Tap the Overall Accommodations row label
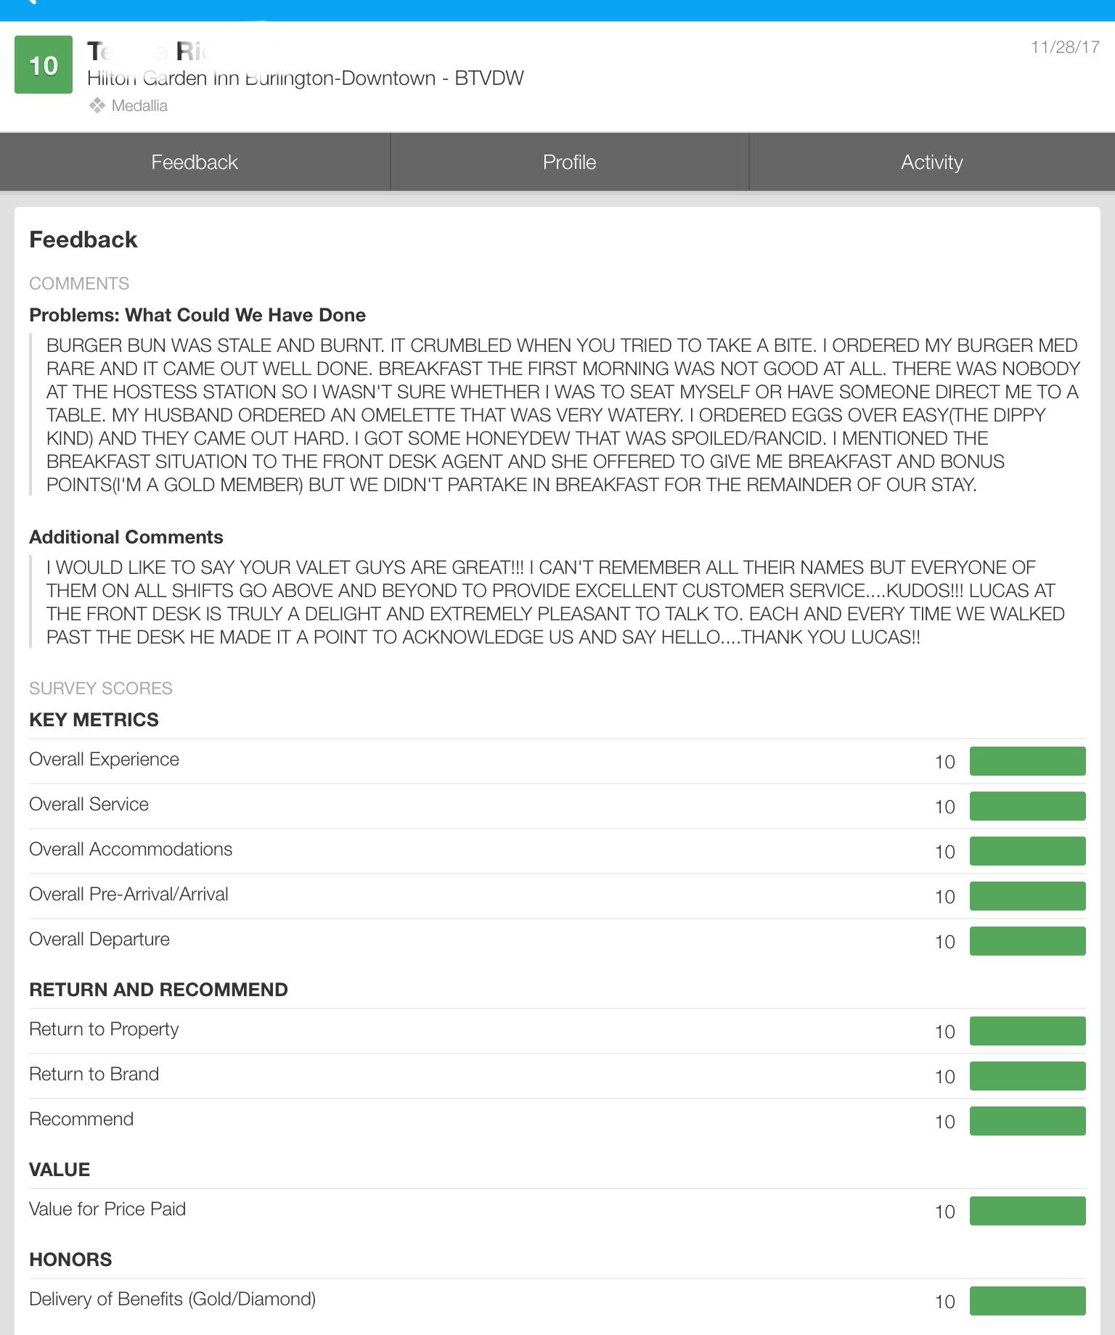The width and height of the screenshot is (1115, 1335). coord(131,850)
